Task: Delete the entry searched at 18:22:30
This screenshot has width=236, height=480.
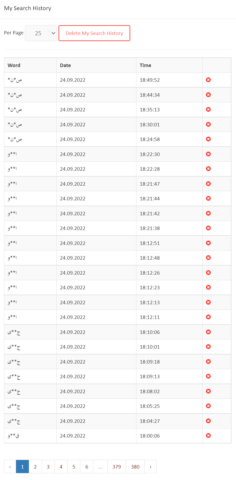Action: (209, 154)
